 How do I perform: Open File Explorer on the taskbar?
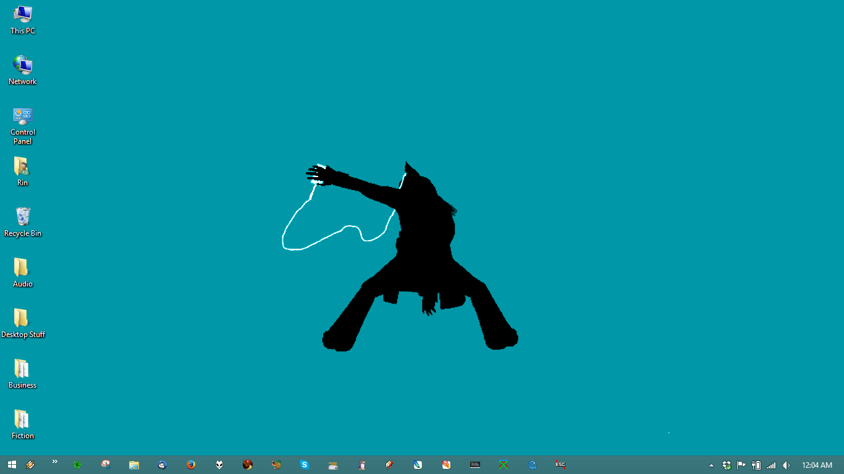point(134,465)
